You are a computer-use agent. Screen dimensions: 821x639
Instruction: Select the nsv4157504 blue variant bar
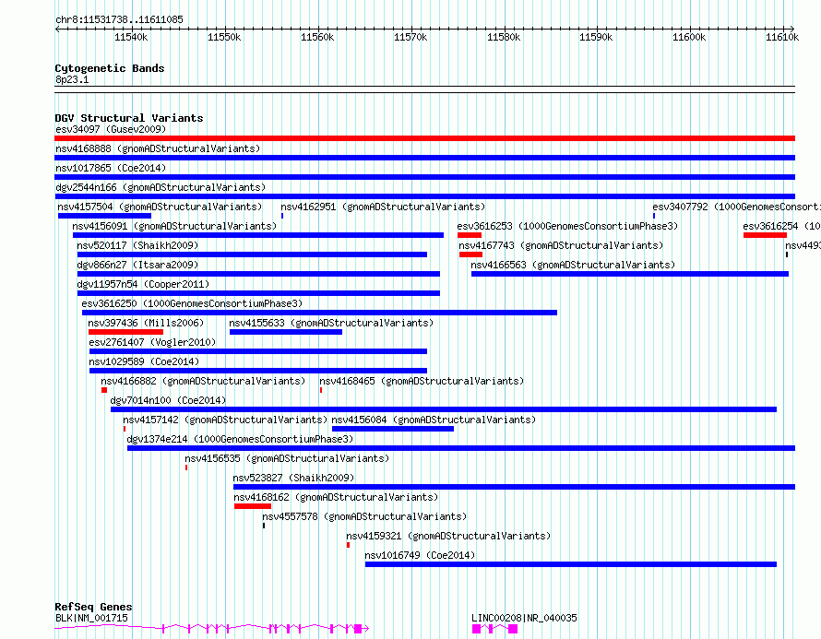[105, 216]
